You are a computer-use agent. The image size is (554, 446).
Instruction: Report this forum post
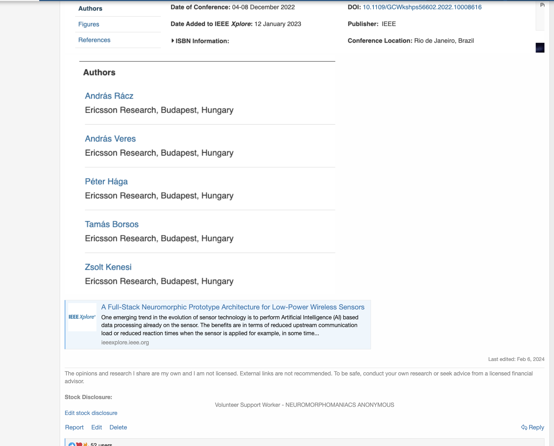click(x=74, y=427)
